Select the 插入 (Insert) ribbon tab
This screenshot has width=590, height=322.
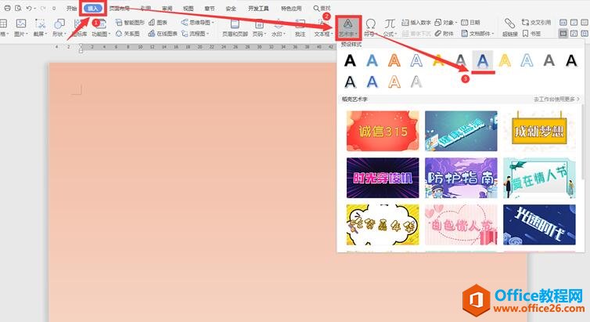[x=92, y=9]
